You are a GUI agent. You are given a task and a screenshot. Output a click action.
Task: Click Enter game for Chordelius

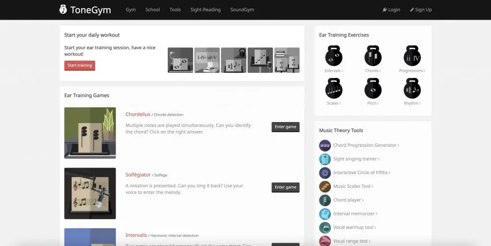pos(286,127)
